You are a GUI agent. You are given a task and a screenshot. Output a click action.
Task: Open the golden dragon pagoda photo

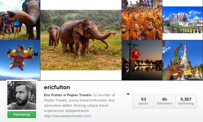pos(183,60)
